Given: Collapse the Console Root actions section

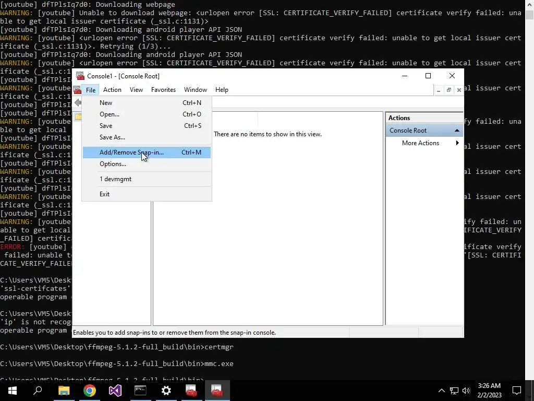Looking at the screenshot, I should (457, 130).
